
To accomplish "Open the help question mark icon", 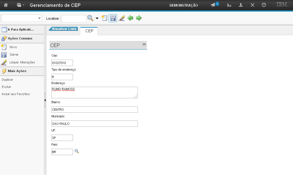I will coord(264,5).
